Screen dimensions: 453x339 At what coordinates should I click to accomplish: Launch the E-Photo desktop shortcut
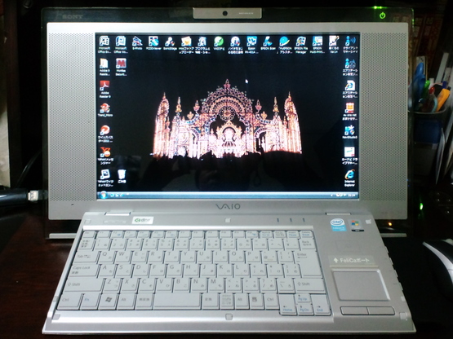pyautogui.click(x=137, y=43)
